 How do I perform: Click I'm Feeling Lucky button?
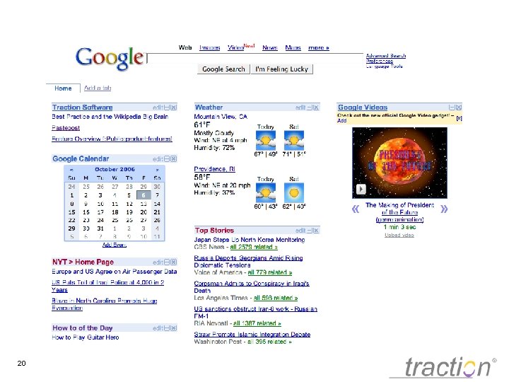click(x=281, y=69)
